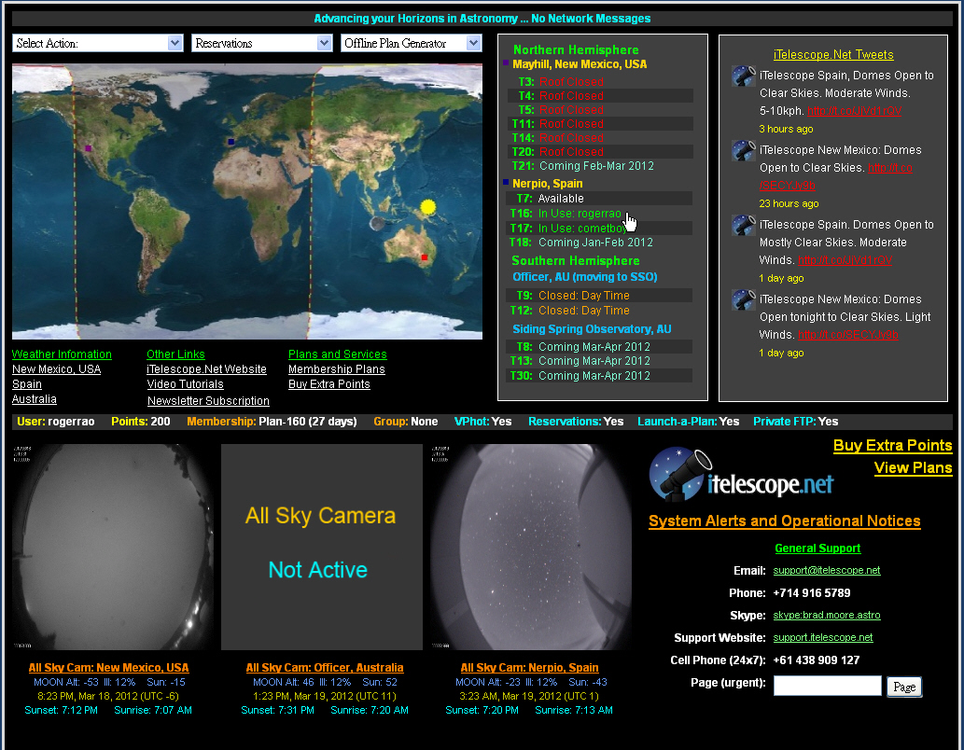This screenshot has width=964, height=750.
Task: Open All Sky Cam: New Mexico, USA link
Action: pos(109,668)
